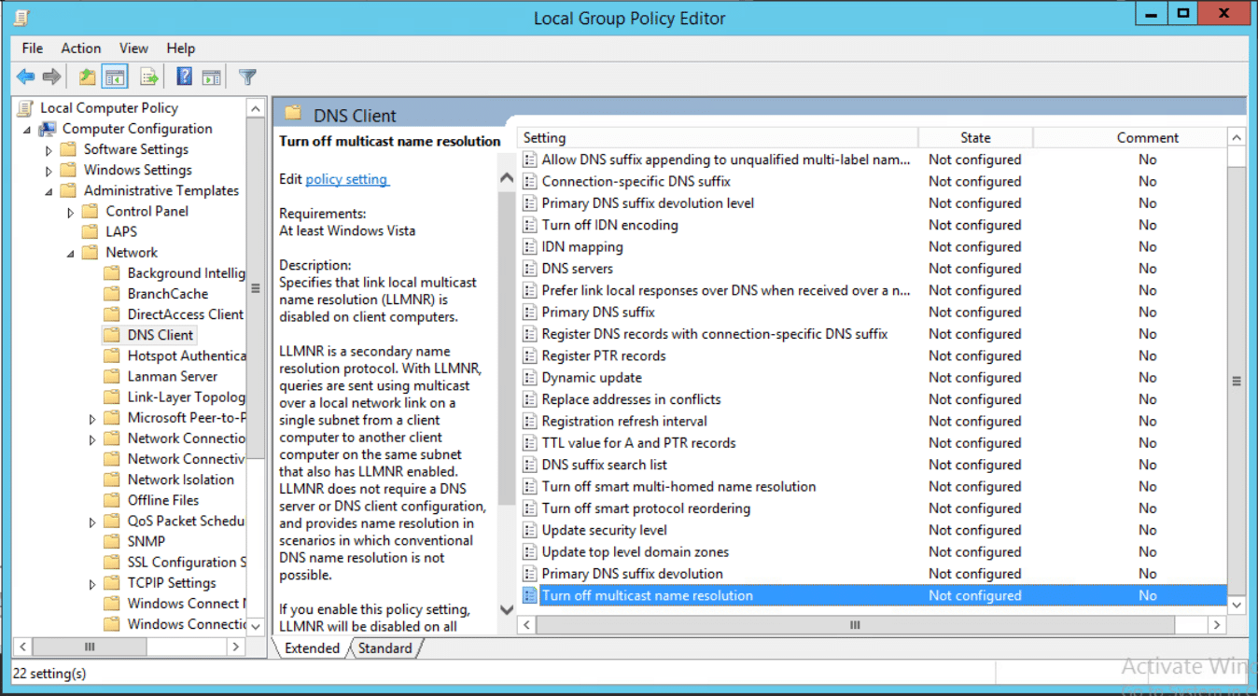Select TTL value for A and PTR records

[638, 443]
